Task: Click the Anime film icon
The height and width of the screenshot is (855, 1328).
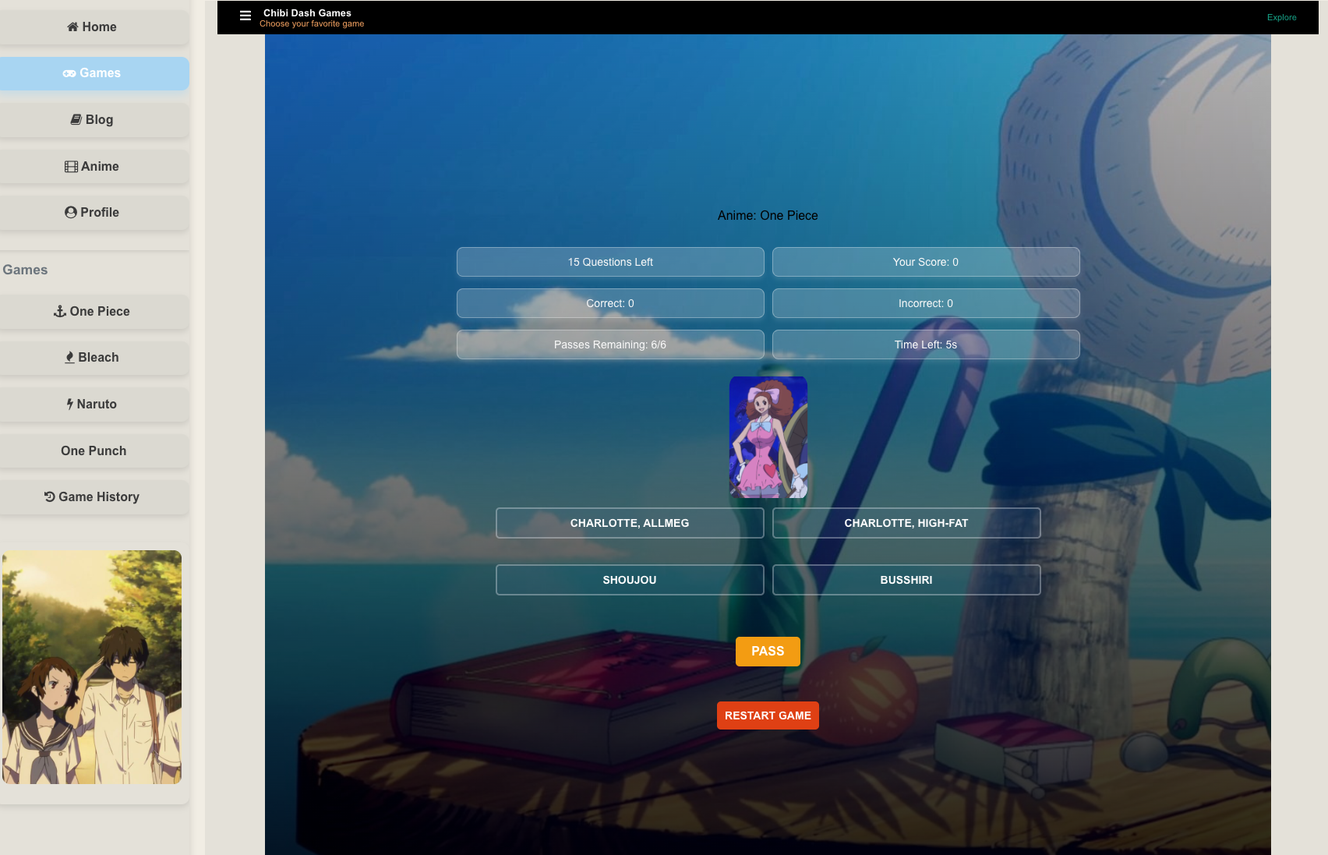Action: click(71, 167)
